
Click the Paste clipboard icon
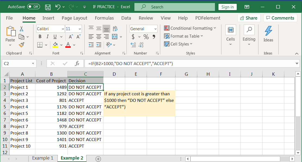[x=11, y=31]
